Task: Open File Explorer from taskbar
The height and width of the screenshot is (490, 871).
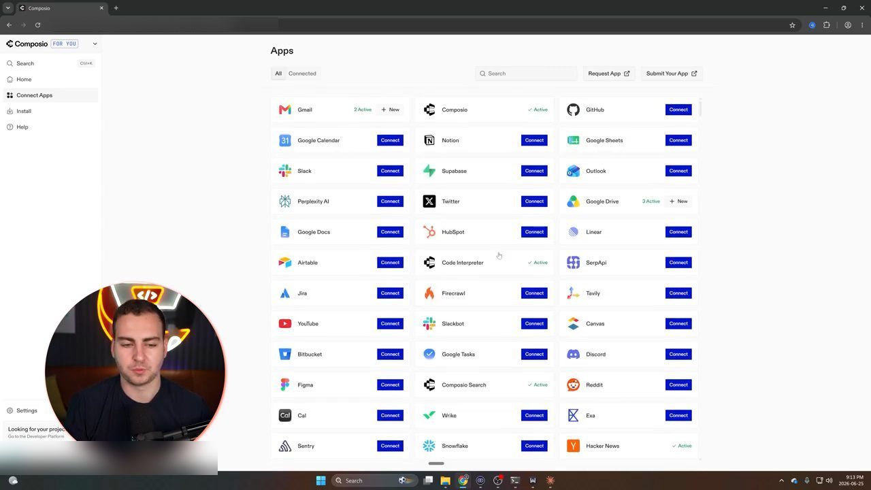Action: coord(445,480)
